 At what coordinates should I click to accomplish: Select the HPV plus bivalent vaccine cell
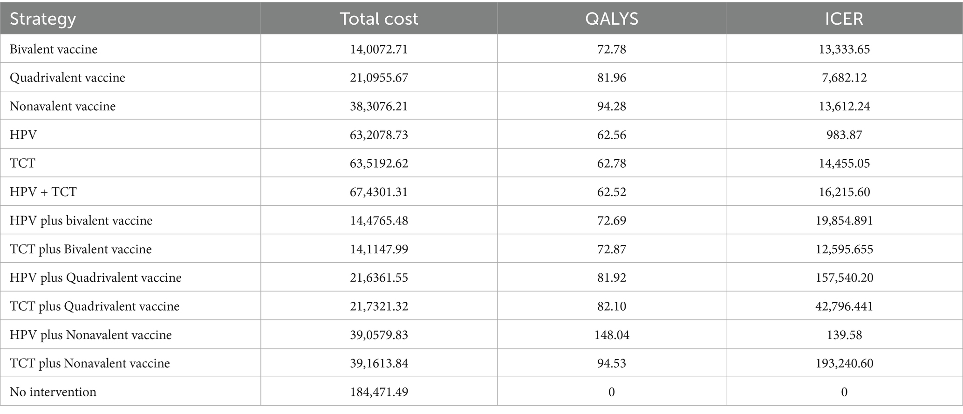pos(81,220)
